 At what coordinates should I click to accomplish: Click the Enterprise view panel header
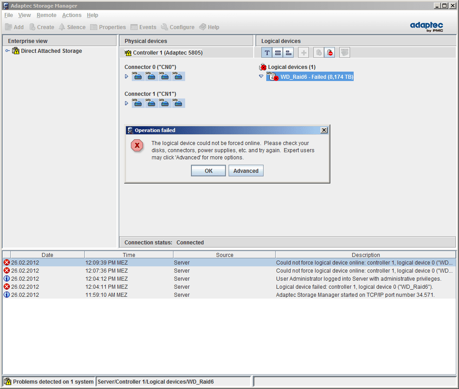coord(60,41)
